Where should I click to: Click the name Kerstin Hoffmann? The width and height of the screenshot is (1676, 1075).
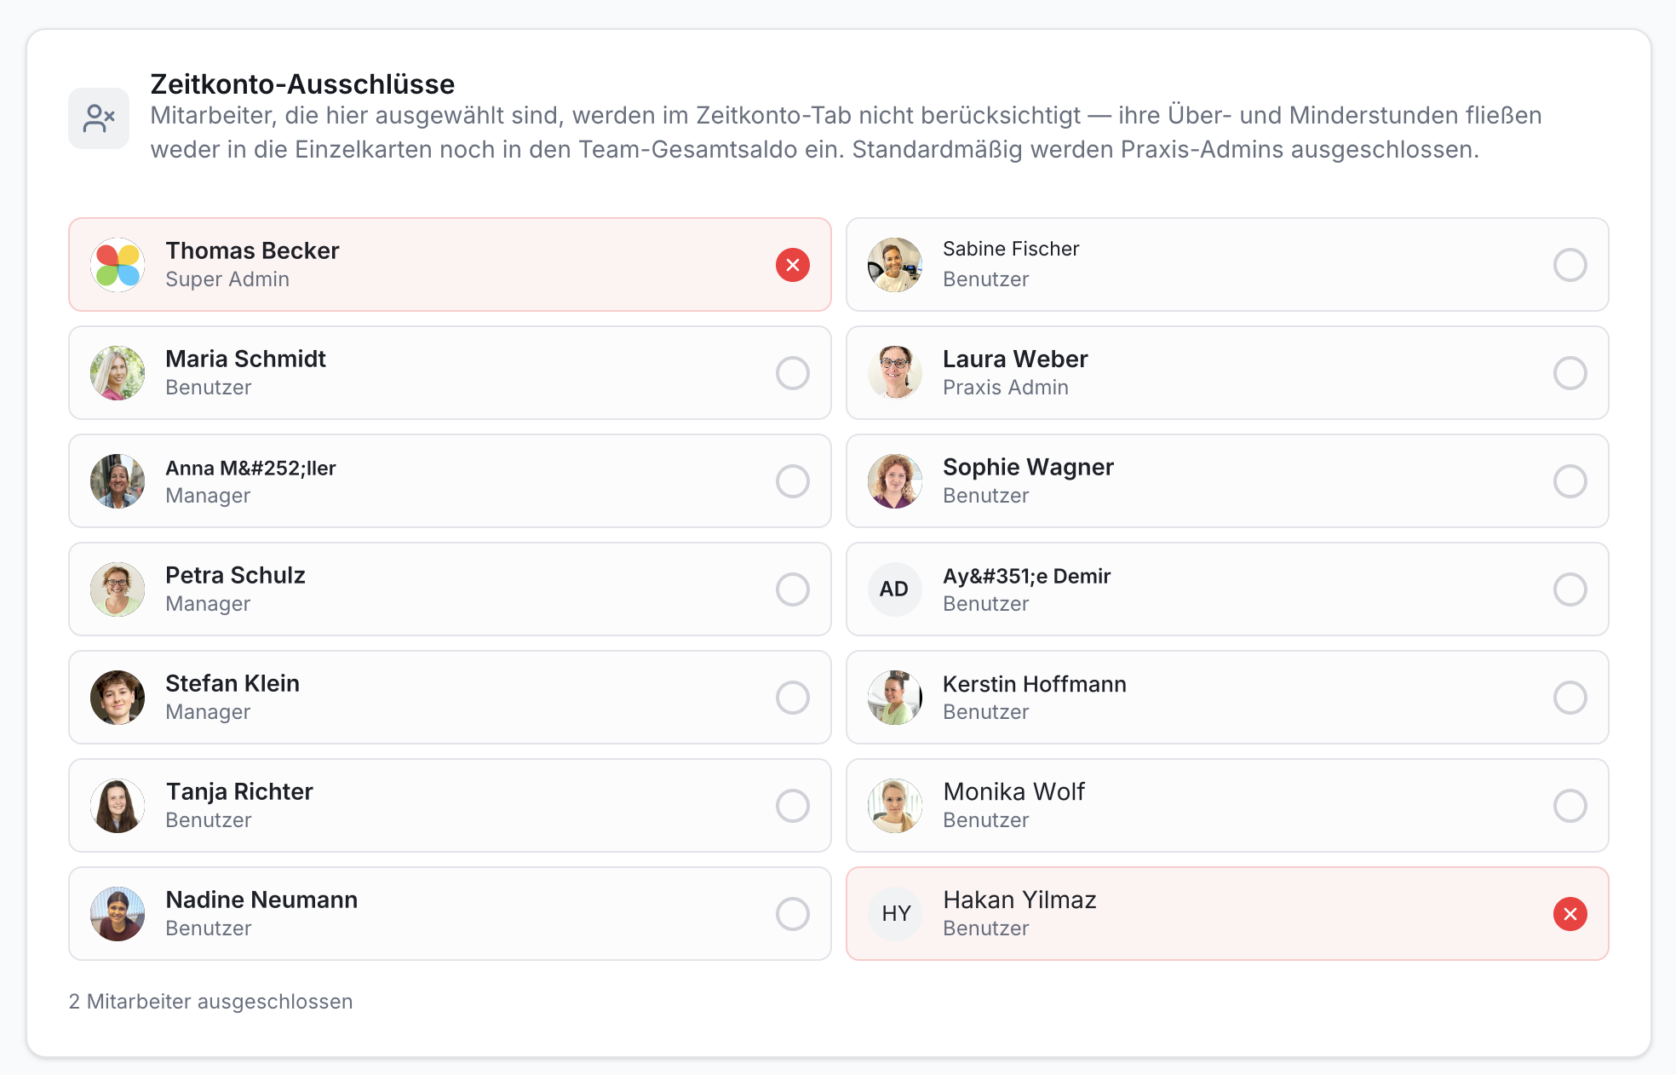tap(1035, 684)
